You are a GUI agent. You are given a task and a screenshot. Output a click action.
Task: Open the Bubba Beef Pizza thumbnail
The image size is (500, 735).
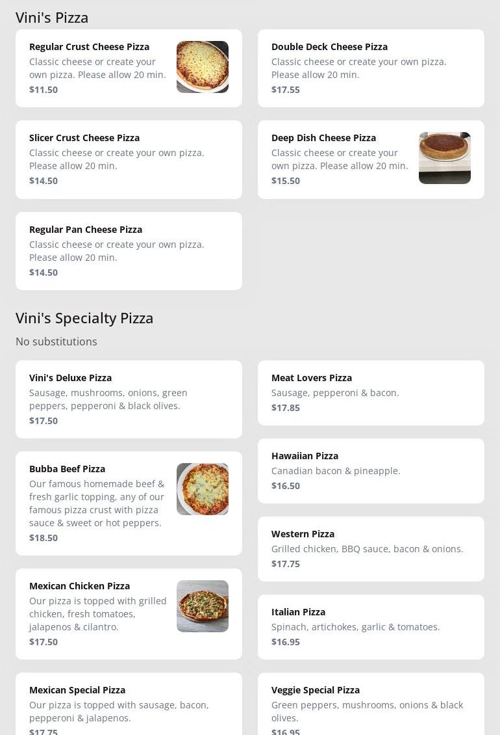[202, 489]
